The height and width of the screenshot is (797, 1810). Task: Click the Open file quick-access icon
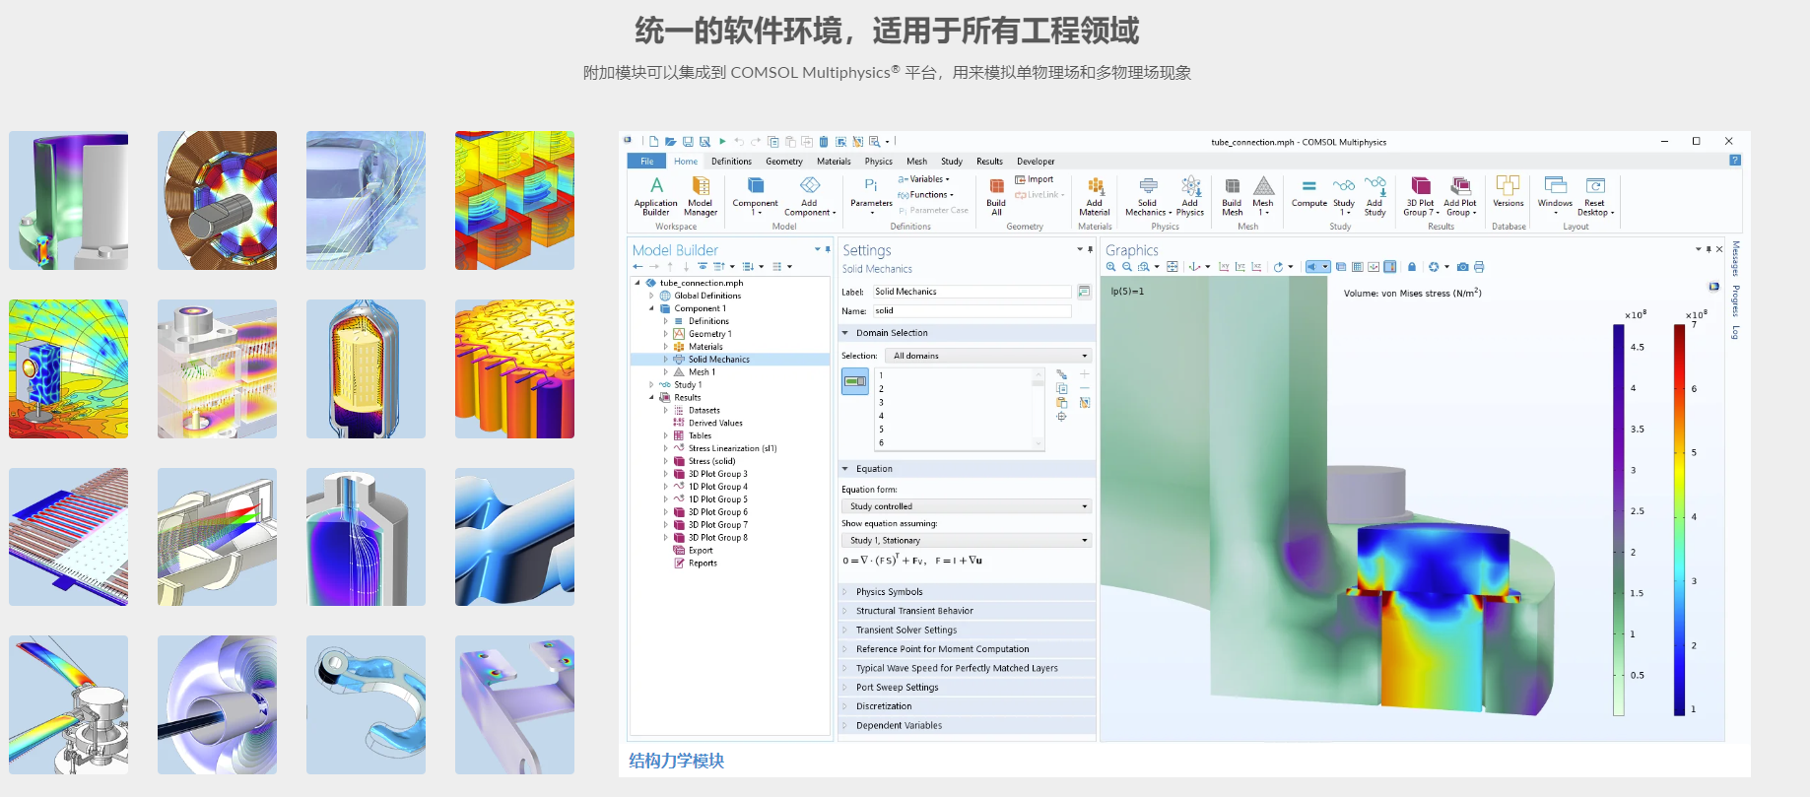[670, 142]
